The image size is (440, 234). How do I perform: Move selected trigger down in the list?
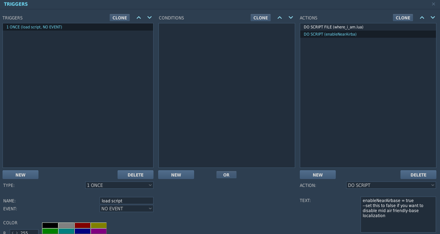click(x=150, y=18)
